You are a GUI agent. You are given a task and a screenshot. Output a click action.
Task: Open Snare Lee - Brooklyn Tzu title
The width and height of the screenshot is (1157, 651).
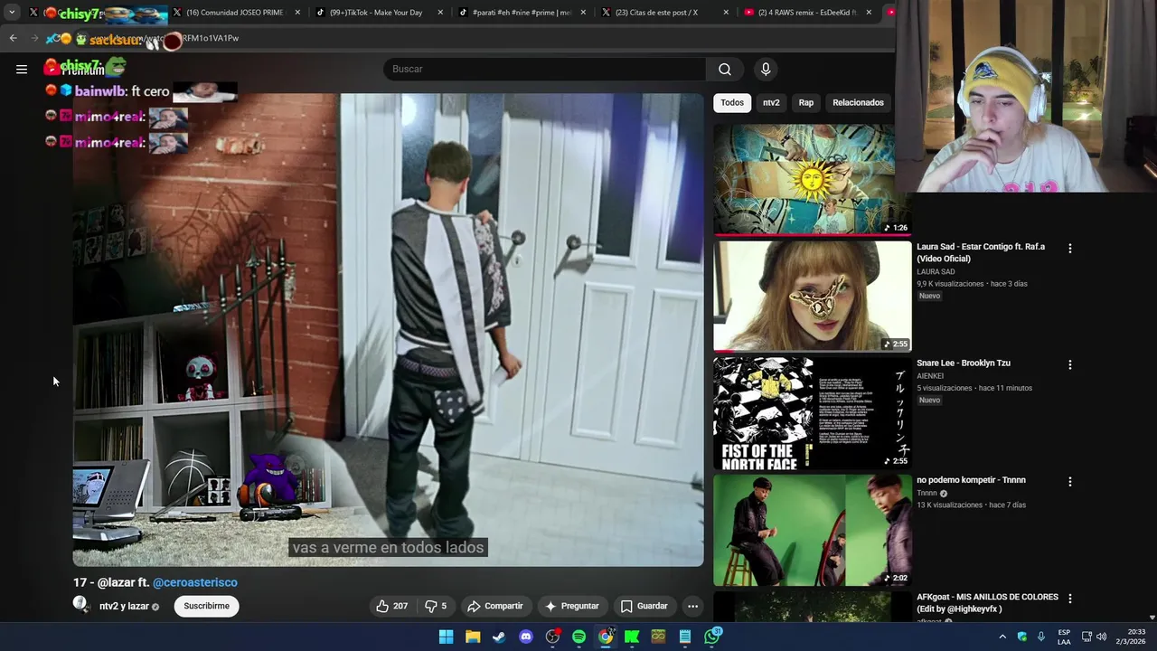(964, 363)
